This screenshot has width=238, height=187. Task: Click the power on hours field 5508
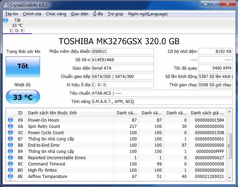click(x=215, y=85)
